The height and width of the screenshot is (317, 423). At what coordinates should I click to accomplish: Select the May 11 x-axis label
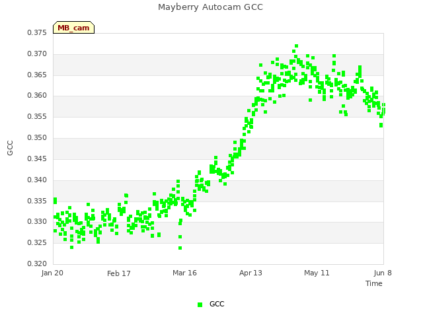[317, 273]
